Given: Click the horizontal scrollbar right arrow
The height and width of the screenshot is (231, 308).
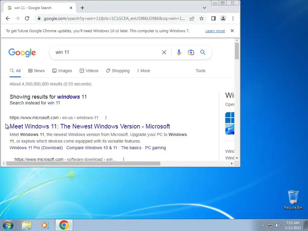Looking at the screenshot, I should 232,163.
